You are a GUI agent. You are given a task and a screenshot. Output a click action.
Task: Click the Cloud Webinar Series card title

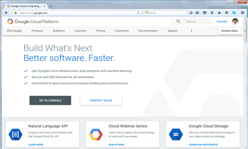click(x=128, y=126)
